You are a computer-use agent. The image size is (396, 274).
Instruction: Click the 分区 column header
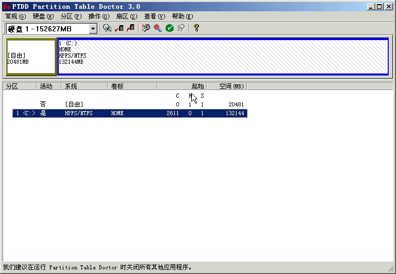click(20, 86)
